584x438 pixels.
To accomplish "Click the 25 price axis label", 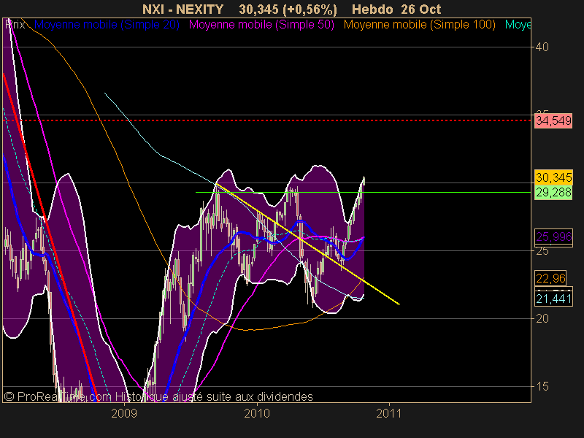I will coord(542,251).
